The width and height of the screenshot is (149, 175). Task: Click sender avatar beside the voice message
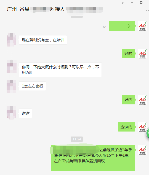(x=142, y=26)
